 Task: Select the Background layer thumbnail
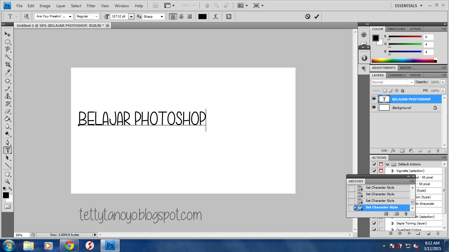click(x=384, y=107)
